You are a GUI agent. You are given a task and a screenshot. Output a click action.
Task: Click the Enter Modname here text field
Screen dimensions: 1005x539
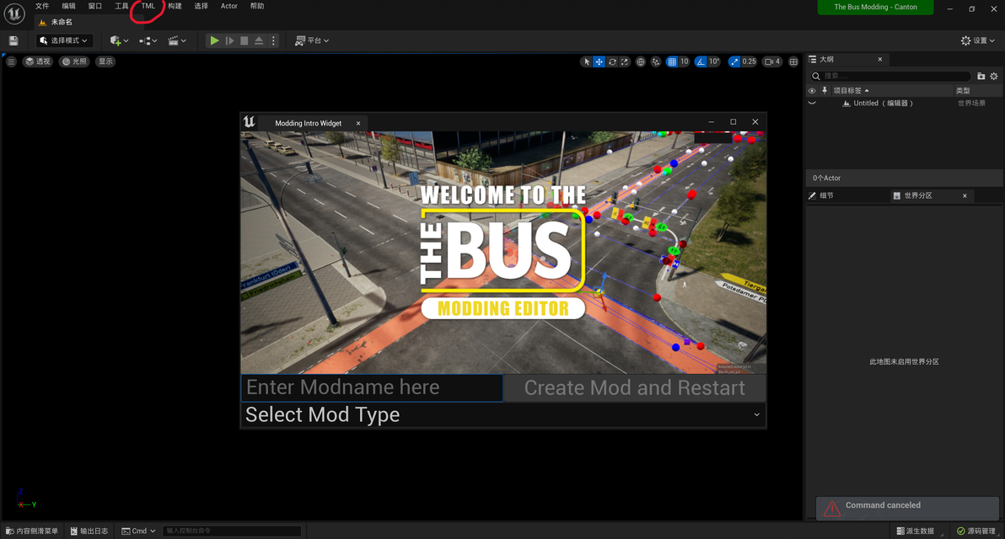(372, 387)
